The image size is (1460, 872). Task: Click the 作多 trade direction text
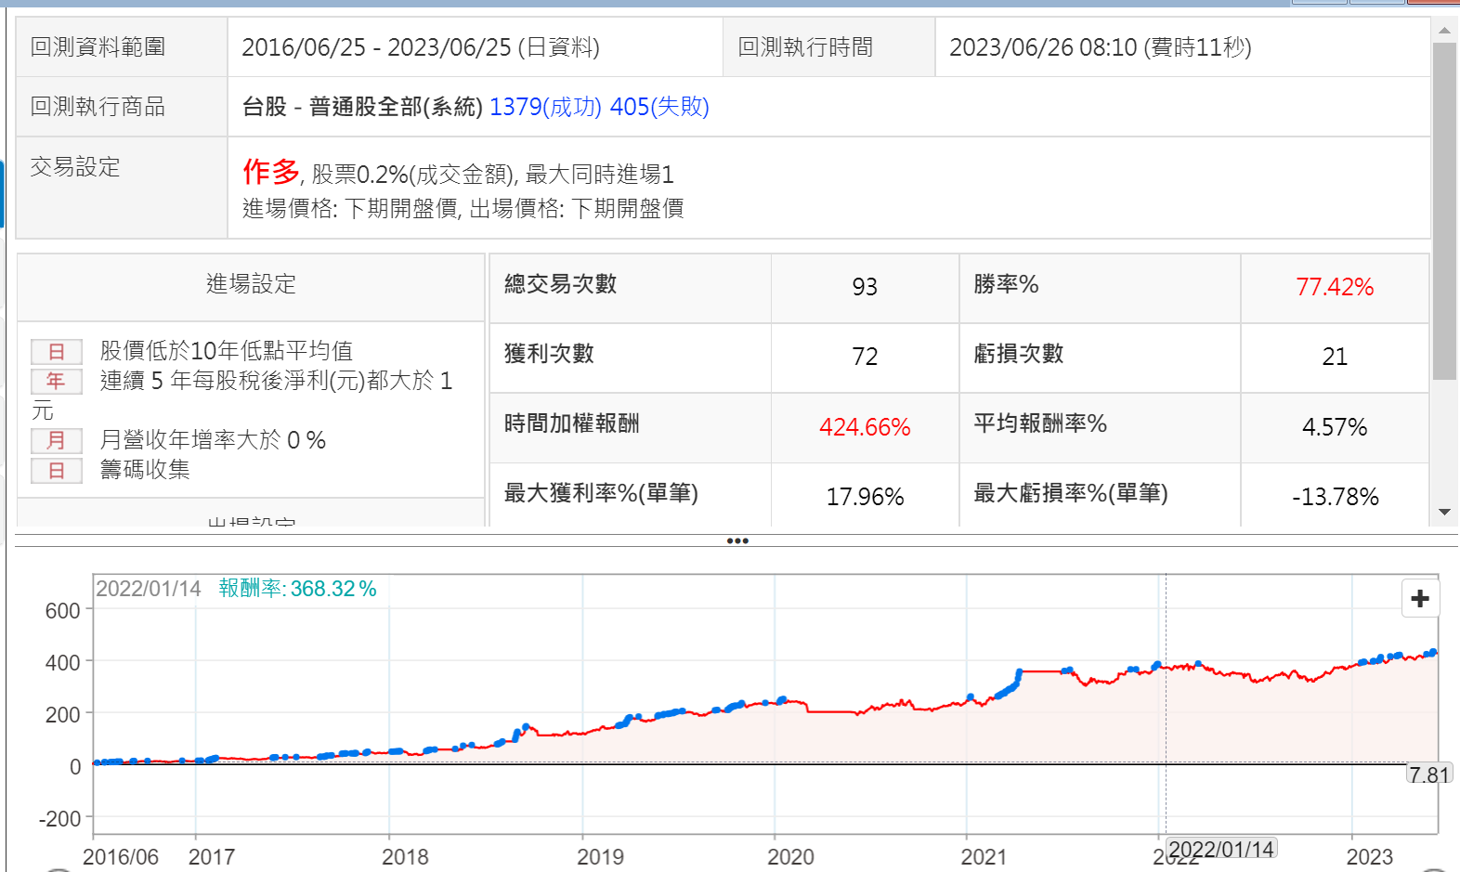tap(270, 172)
